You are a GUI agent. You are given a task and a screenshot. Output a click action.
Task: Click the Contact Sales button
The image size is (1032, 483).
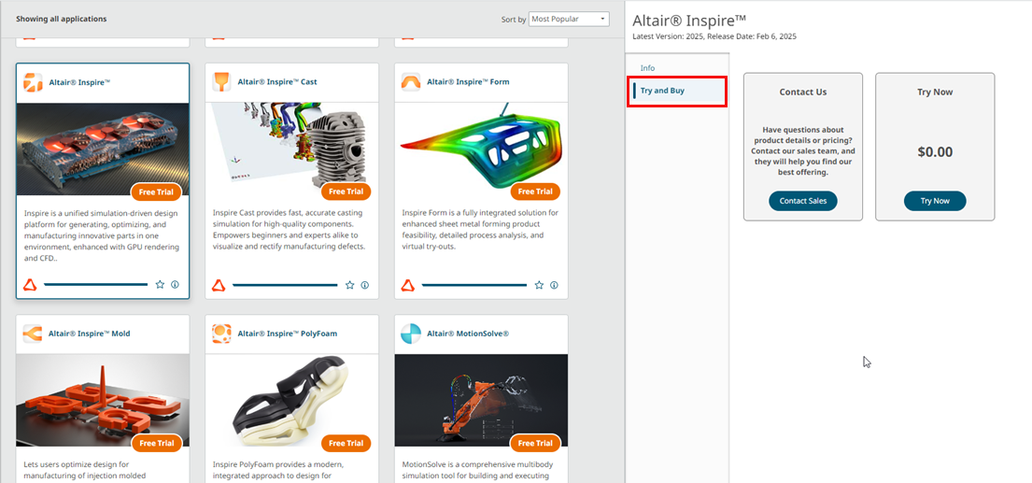[803, 201]
